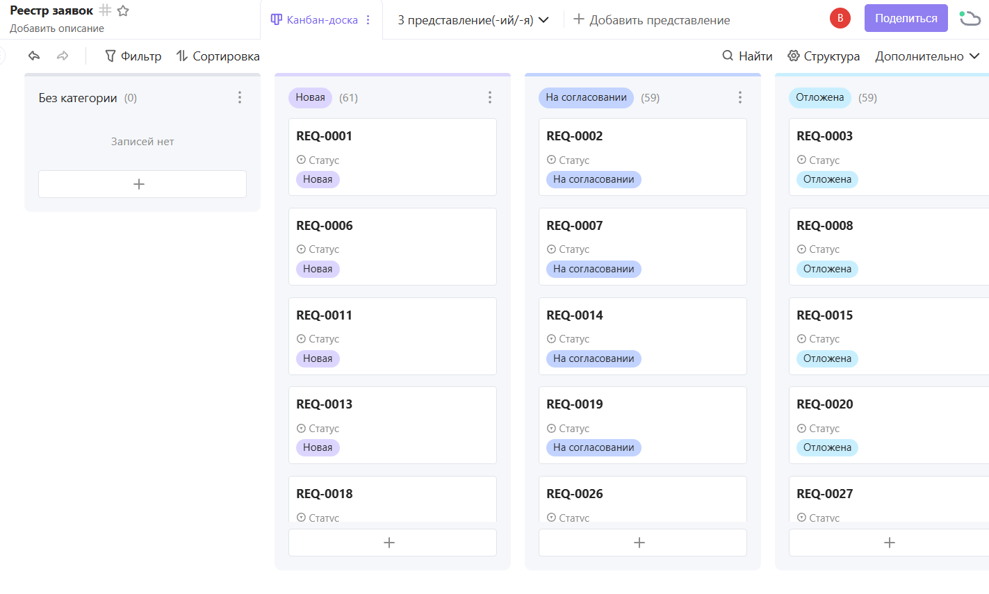
Task: Click the undo arrow icon
Action: click(34, 56)
